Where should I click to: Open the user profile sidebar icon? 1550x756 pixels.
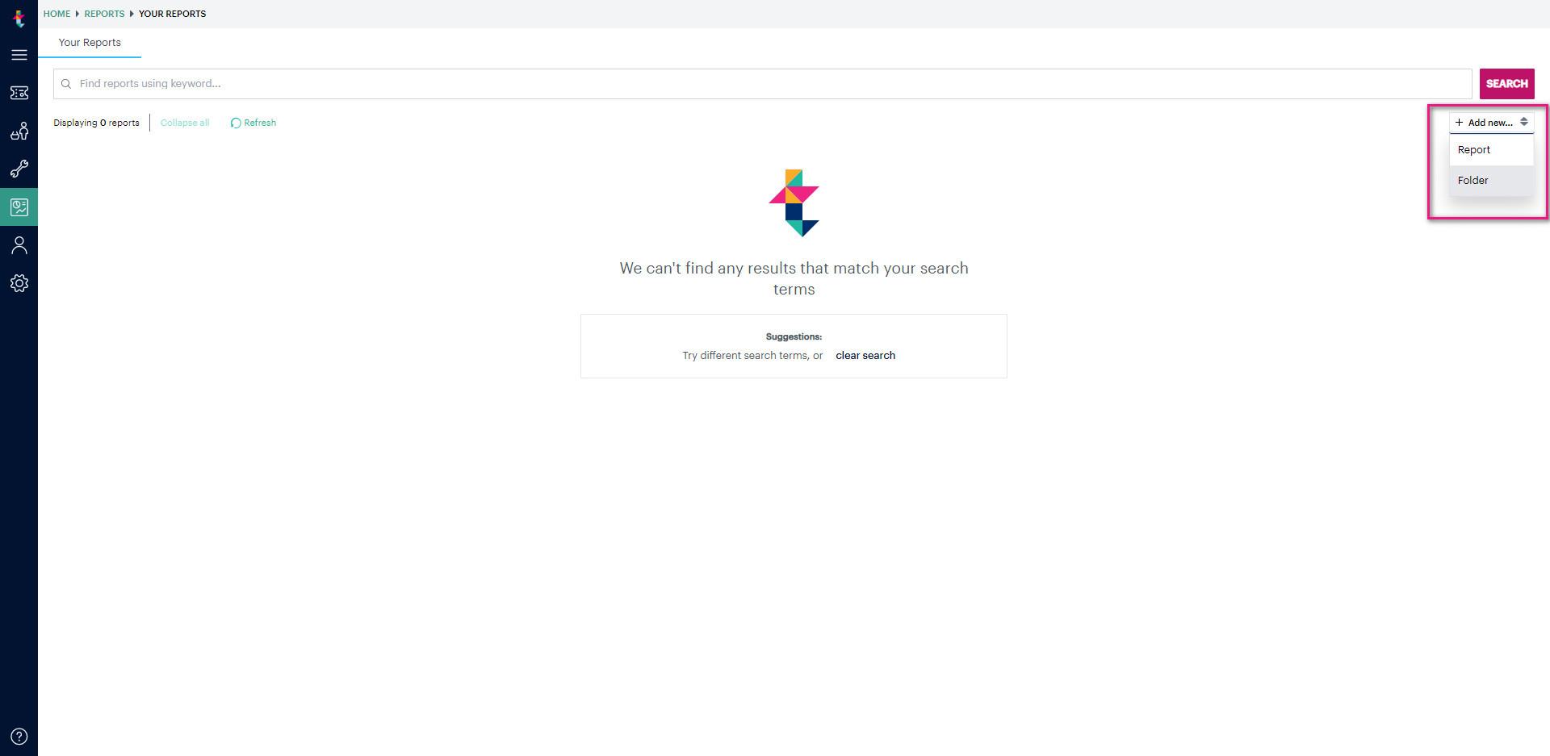pyautogui.click(x=19, y=244)
